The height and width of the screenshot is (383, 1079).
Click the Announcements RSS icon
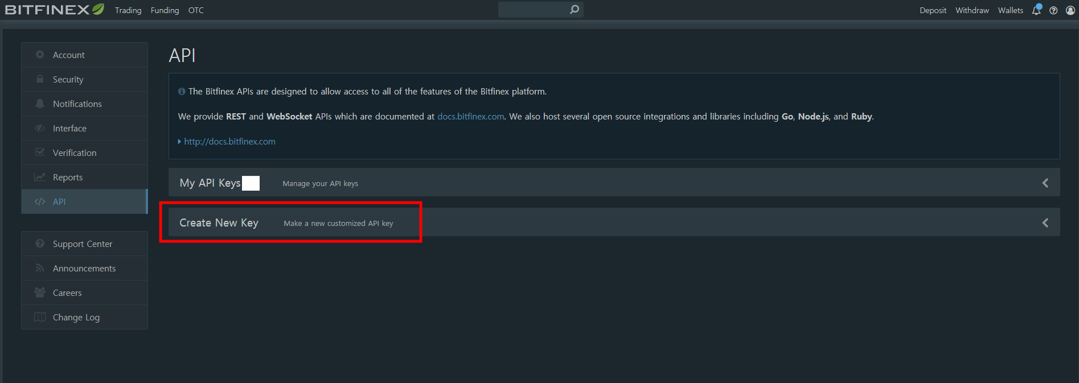click(40, 268)
